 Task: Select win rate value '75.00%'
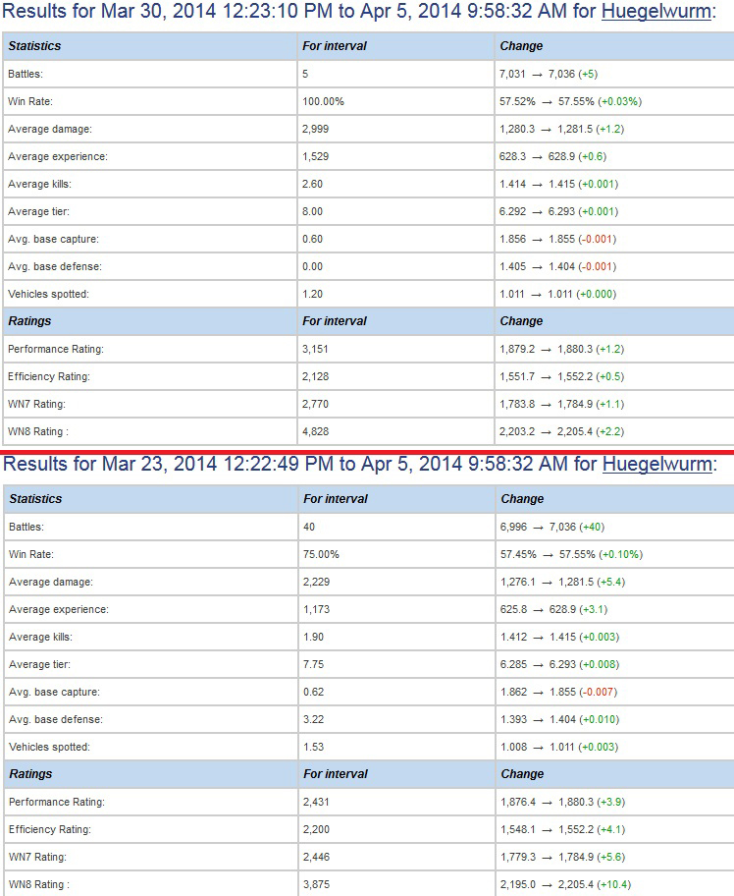pos(321,554)
